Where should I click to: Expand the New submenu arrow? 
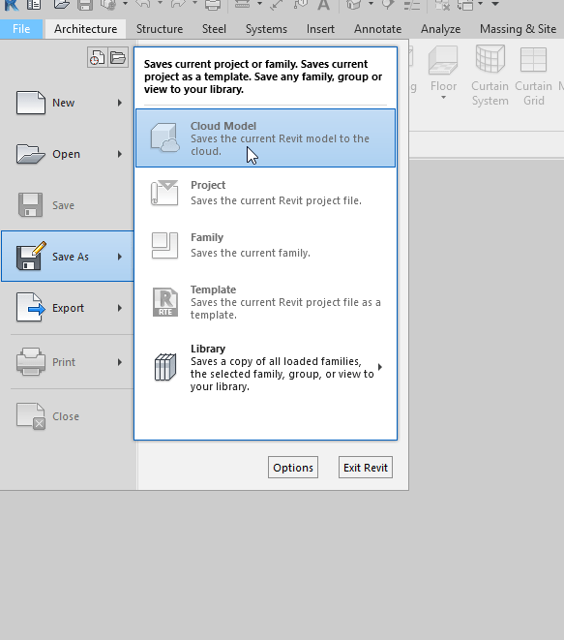[x=120, y=103]
